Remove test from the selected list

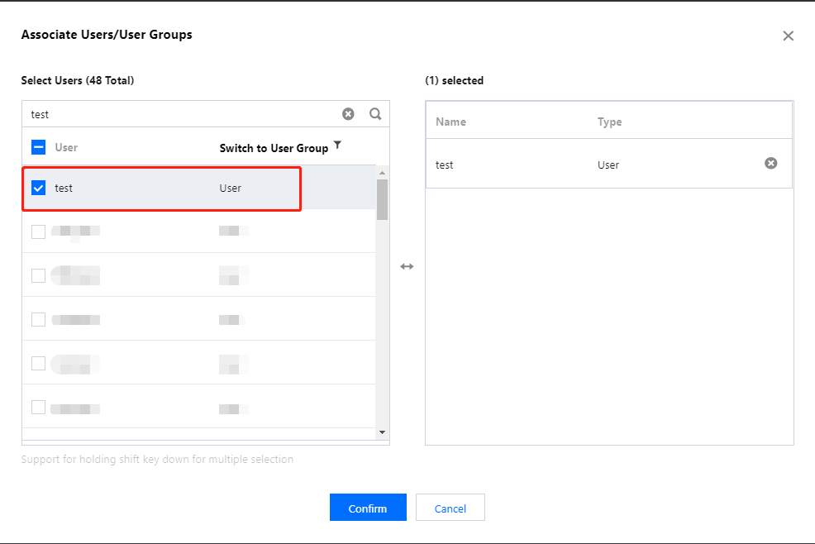(x=770, y=164)
